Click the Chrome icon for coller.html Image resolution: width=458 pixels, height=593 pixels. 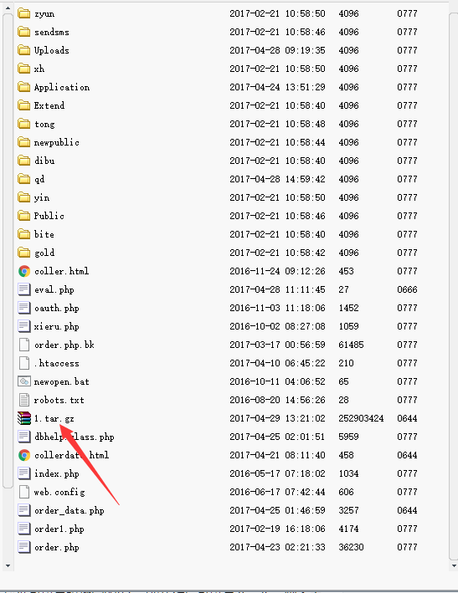(24, 271)
